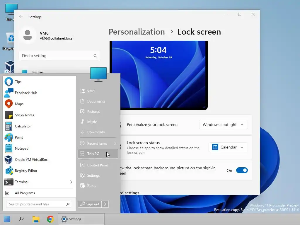Launch Google Chrome from taskbar
The image size is (300, 225).
coord(50,219)
